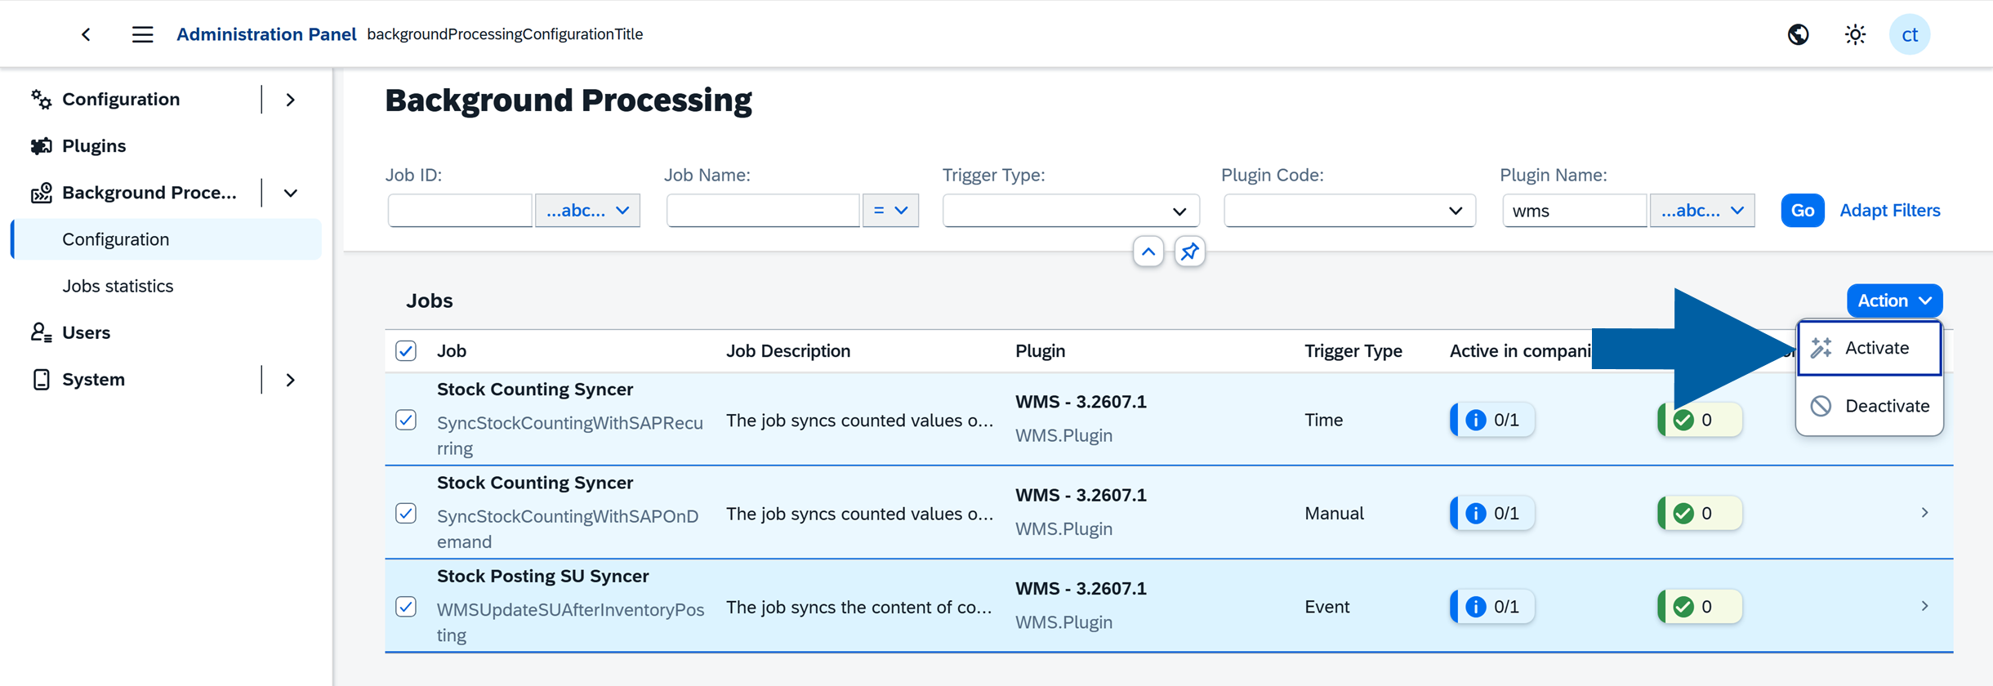Image resolution: width=1993 pixels, height=686 pixels.
Task: Click the 0/1 info badge for WMSUpdateSUAfterInventoryPosting
Action: coord(1492,607)
